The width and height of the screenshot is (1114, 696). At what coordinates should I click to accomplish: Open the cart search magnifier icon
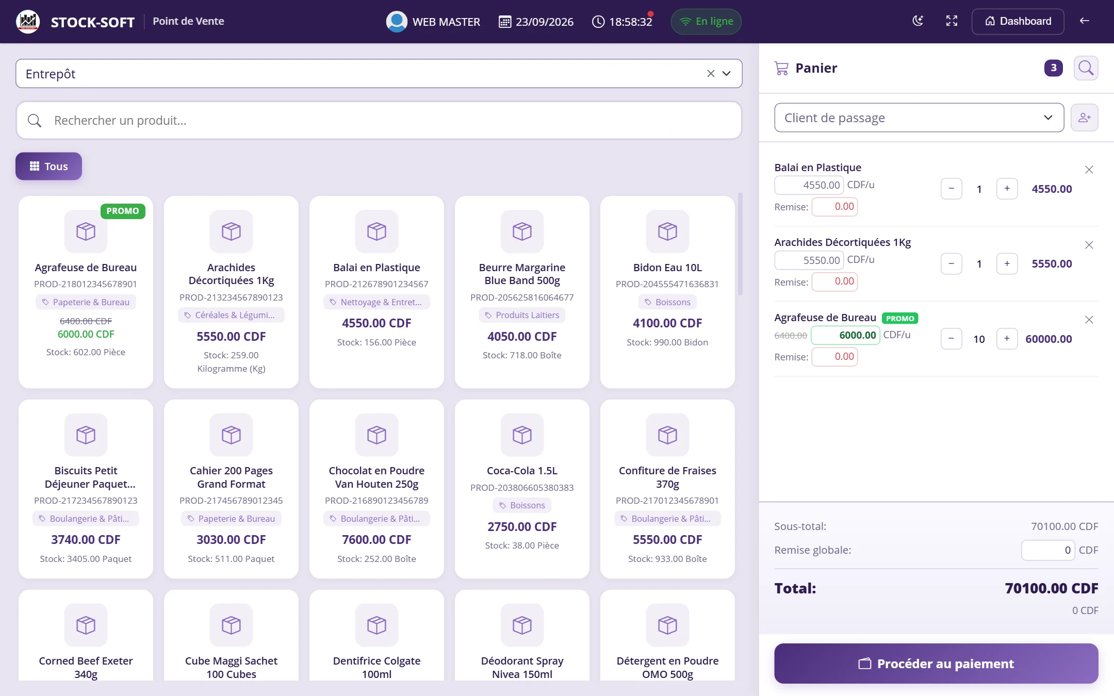tap(1086, 68)
